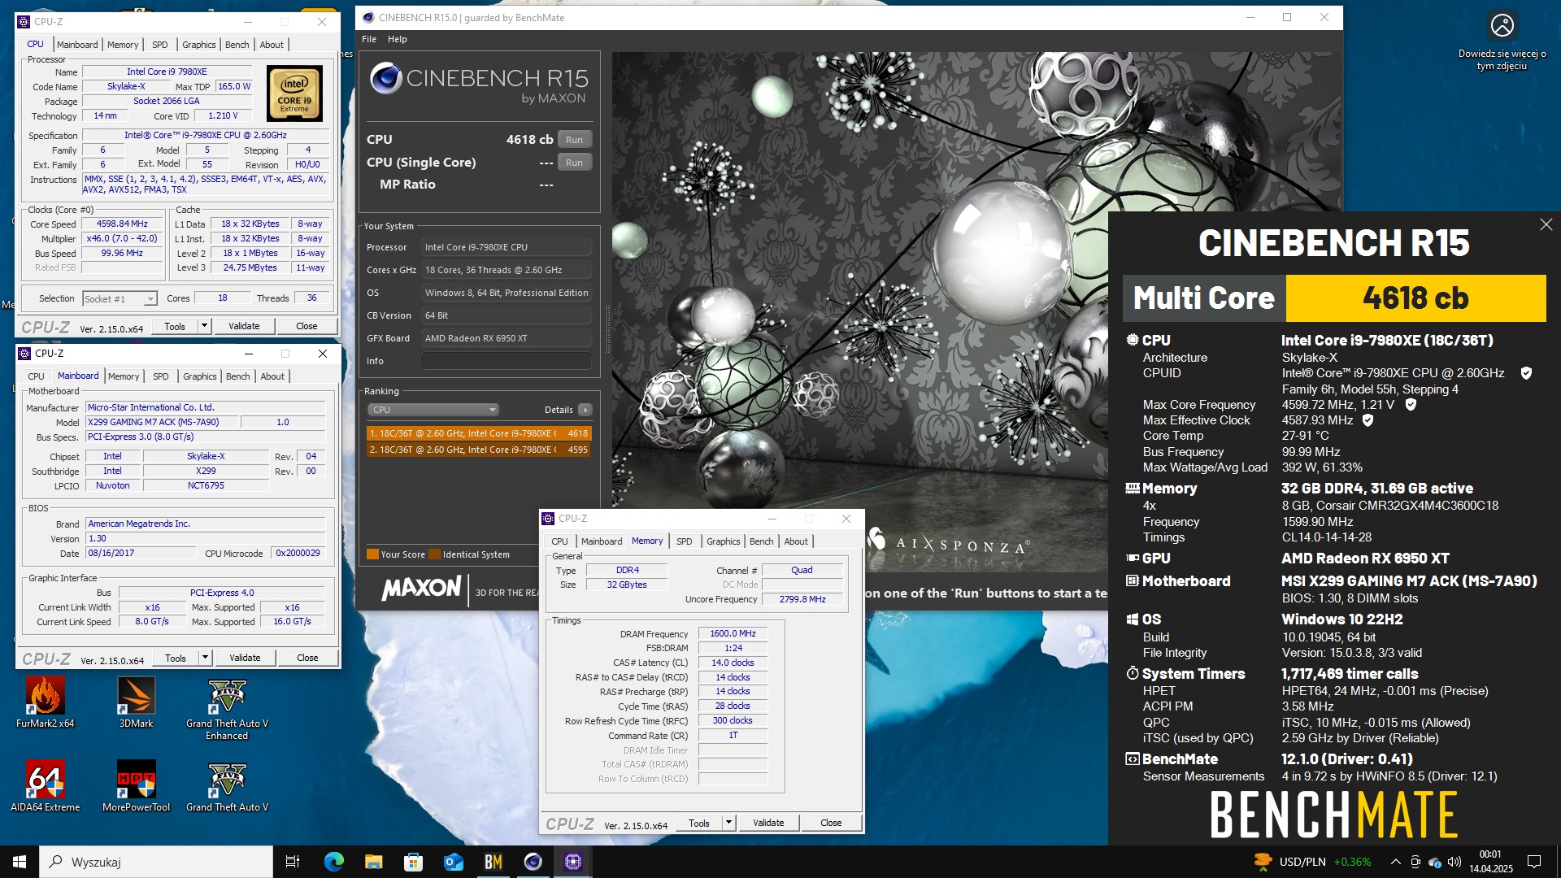
Task: Show hidden system tray icons
Action: click(1395, 862)
